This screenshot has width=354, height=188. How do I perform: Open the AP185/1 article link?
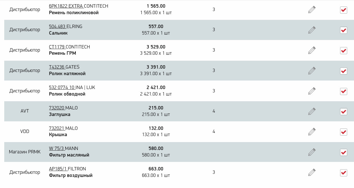58,169
